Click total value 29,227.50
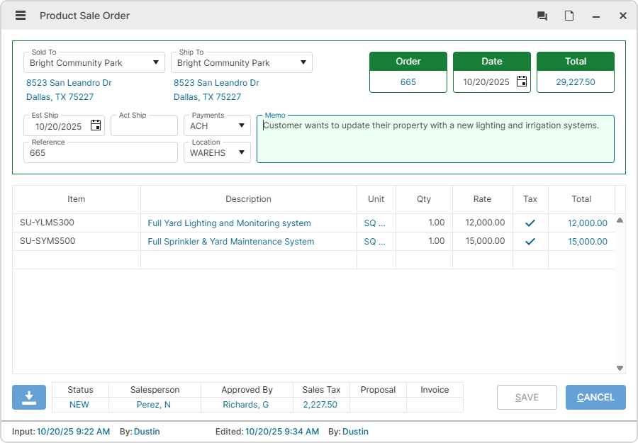 coord(576,82)
